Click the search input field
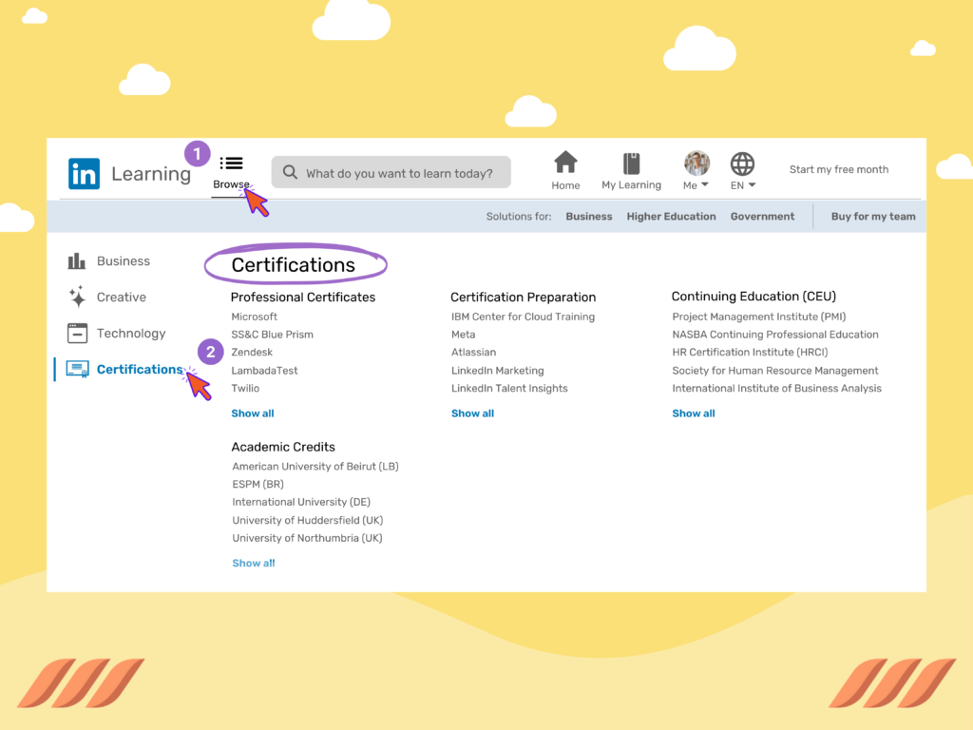 [x=391, y=172]
